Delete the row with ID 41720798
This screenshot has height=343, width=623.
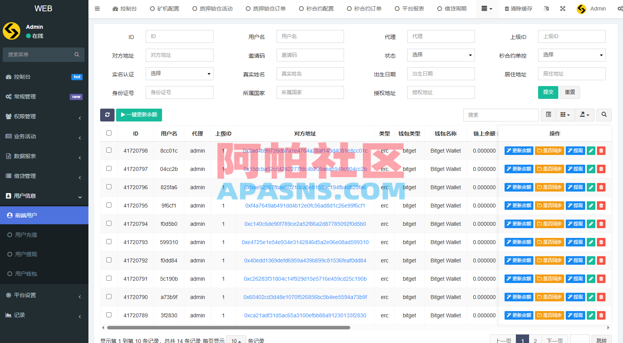point(601,151)
